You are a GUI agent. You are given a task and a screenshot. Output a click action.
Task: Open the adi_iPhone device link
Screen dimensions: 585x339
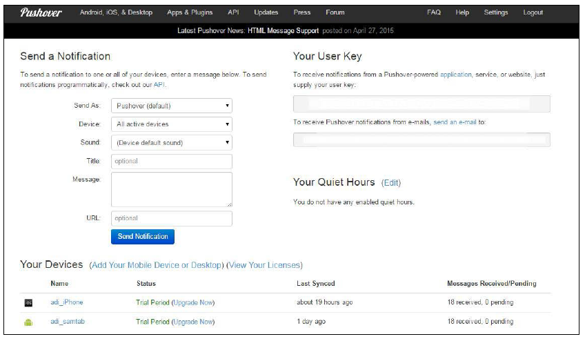click(x=67, y=302)
